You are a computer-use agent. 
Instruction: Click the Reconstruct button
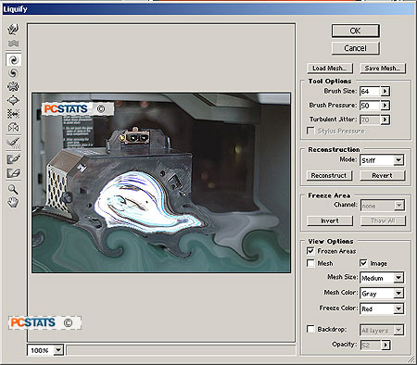(x=329, y=175)
